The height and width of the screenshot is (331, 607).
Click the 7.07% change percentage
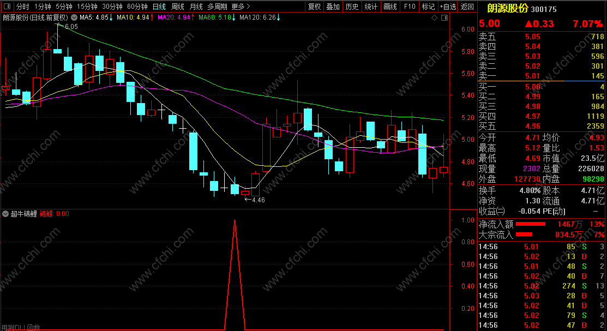pyautogui.click(x=588, y=23)
